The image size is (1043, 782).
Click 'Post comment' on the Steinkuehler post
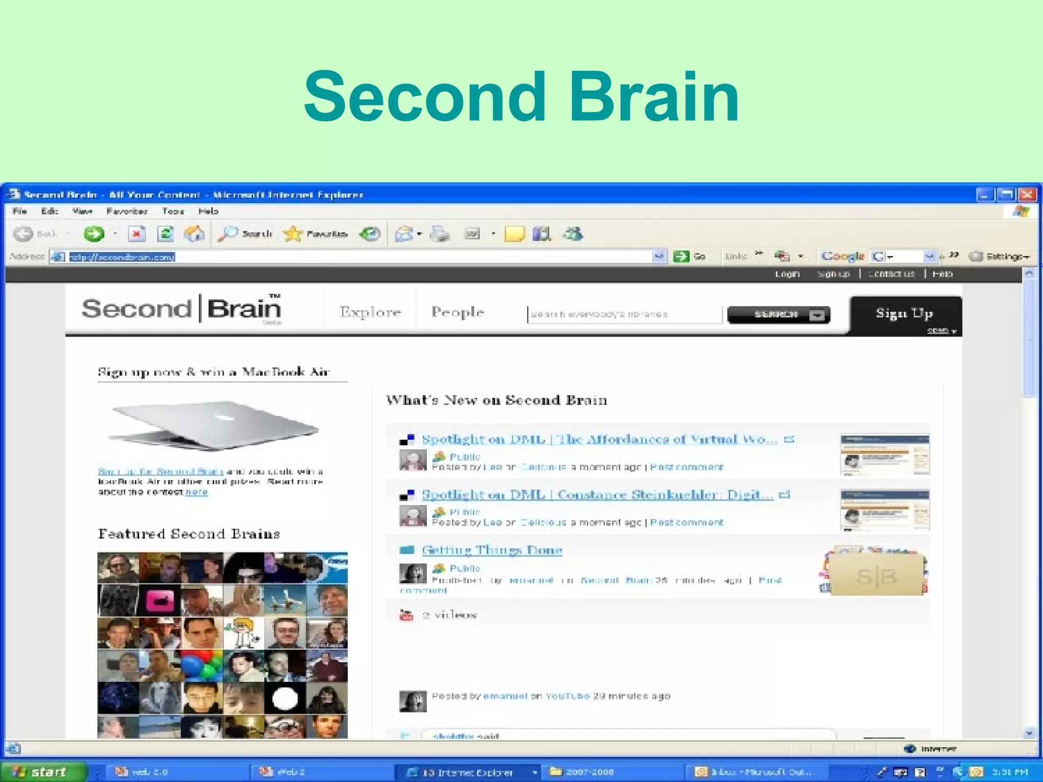click(x=687, y=522)
